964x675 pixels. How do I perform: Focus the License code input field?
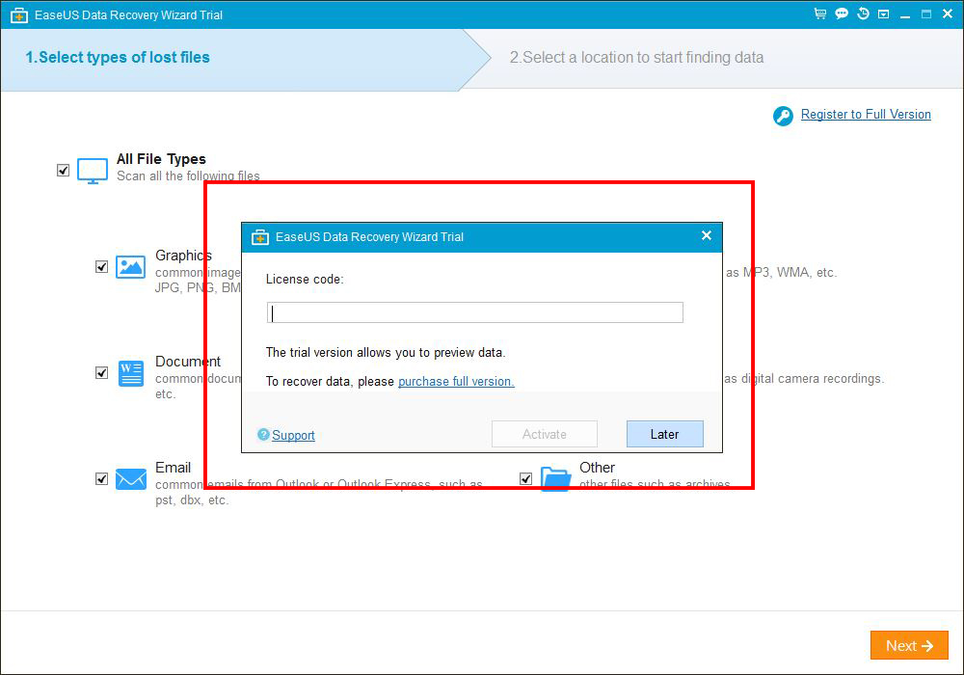click(x=474, y=312)
